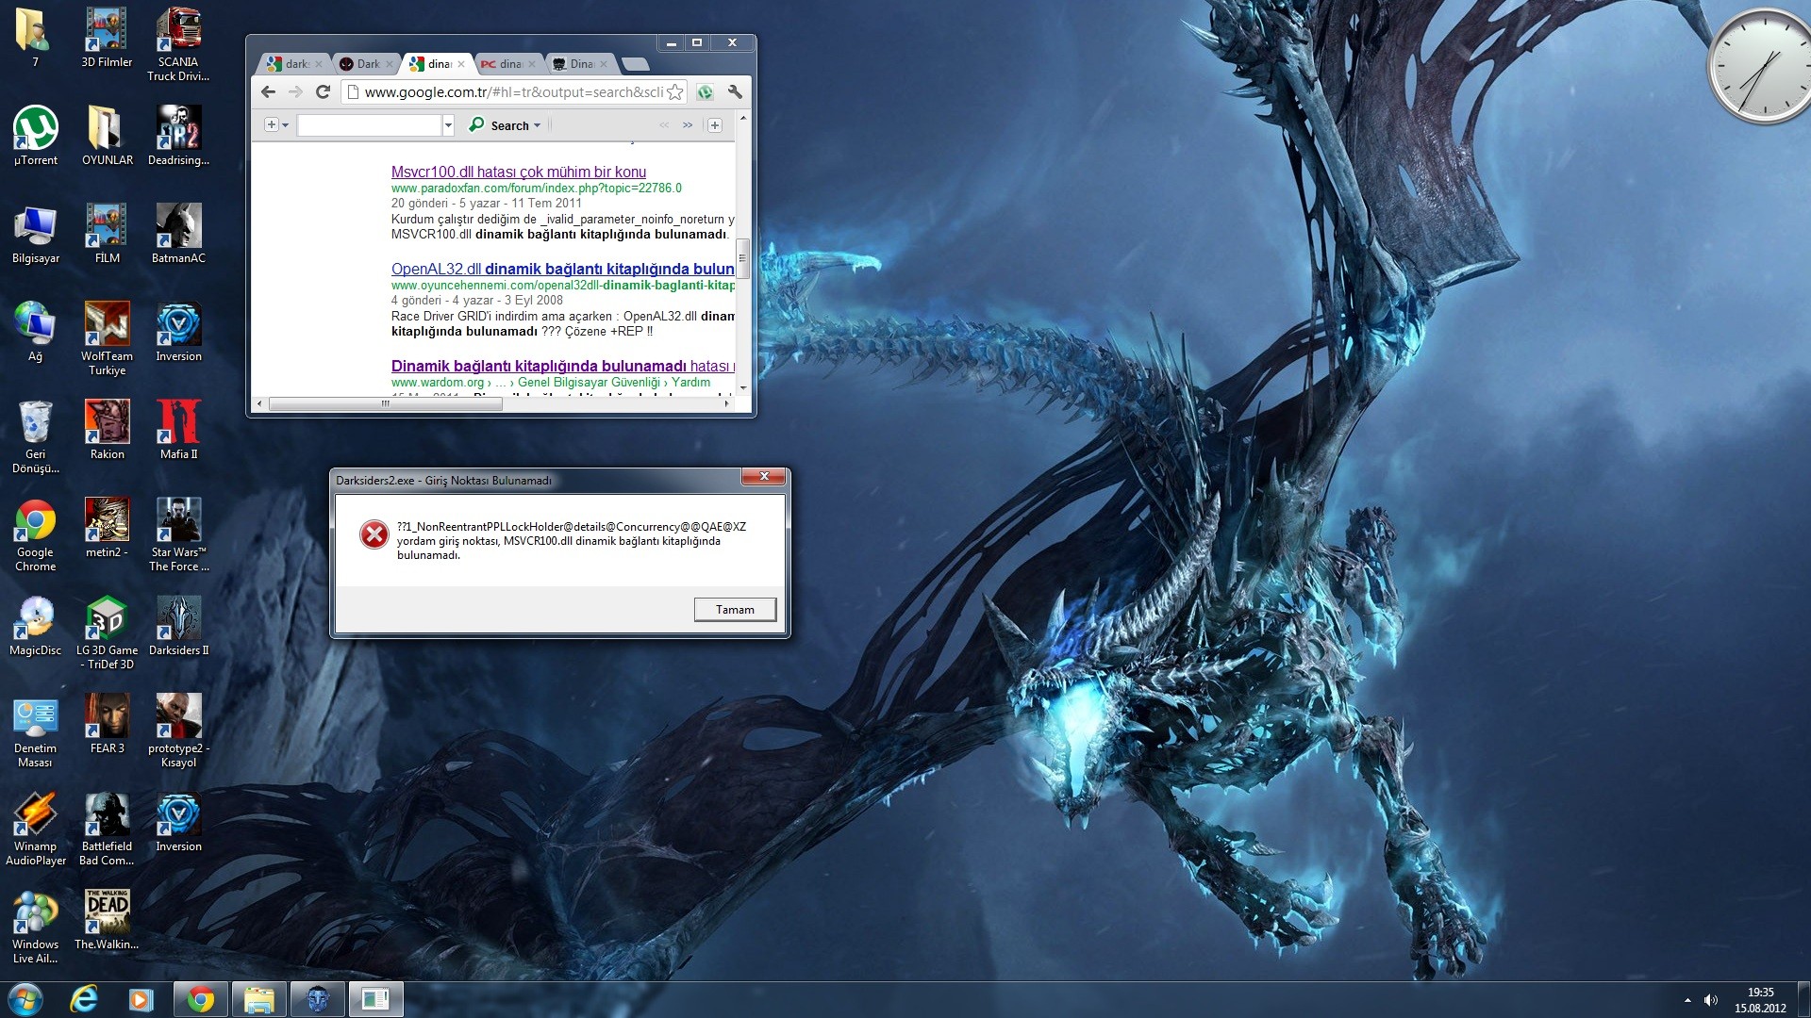Open a new tab in Chrome
Viewport: 1811px width, 1018px height.
point(636,64)
